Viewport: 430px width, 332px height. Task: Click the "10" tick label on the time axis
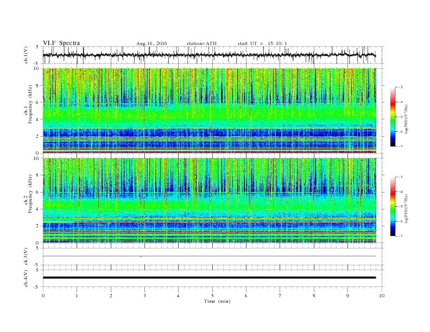382,296
